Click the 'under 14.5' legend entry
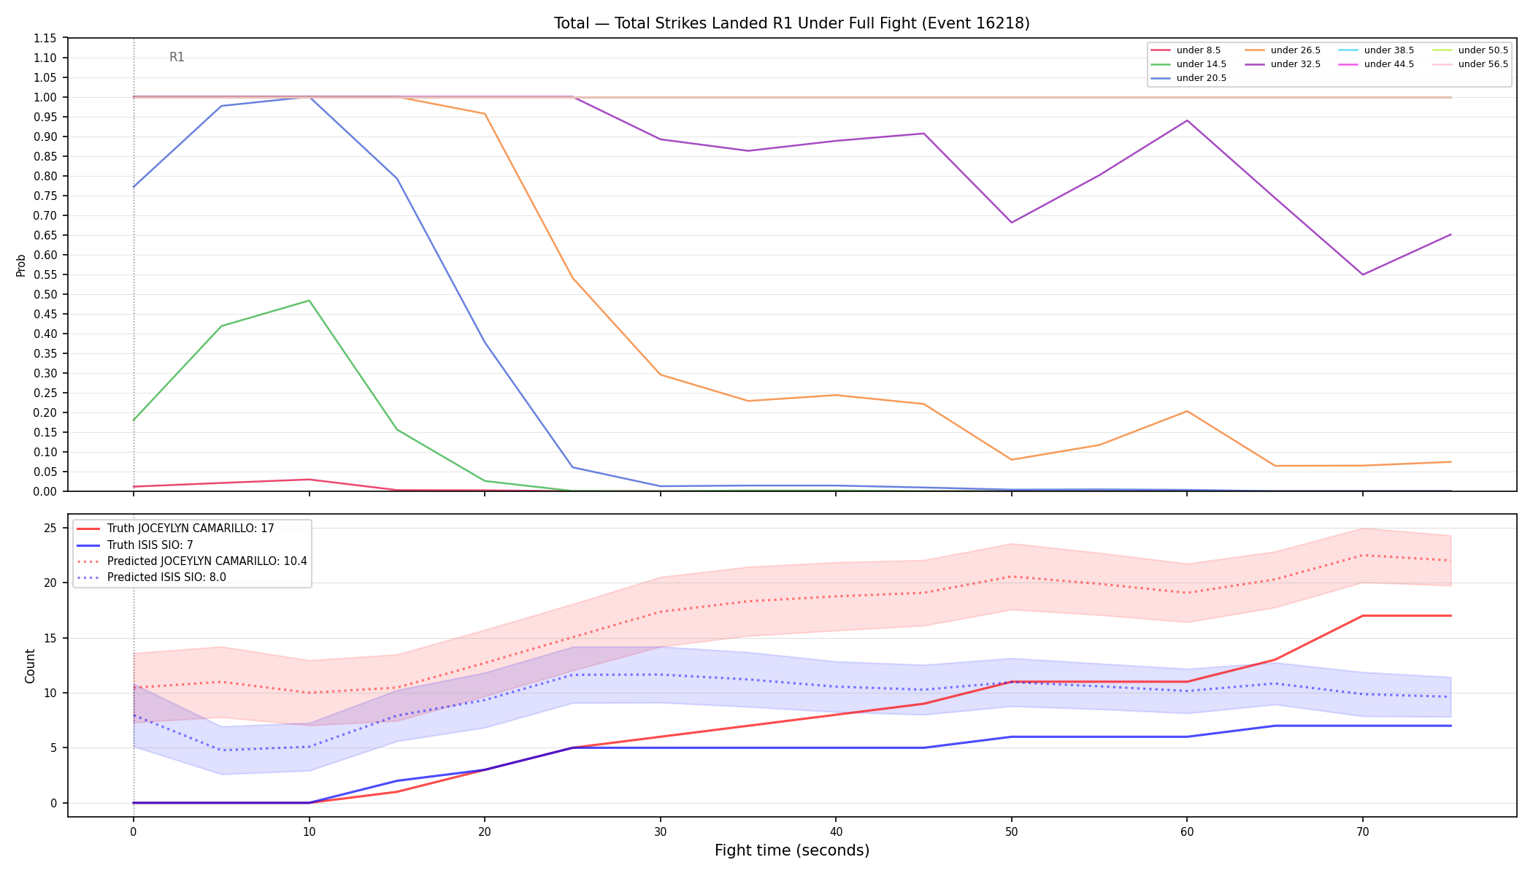 (x=1188, y=64)
